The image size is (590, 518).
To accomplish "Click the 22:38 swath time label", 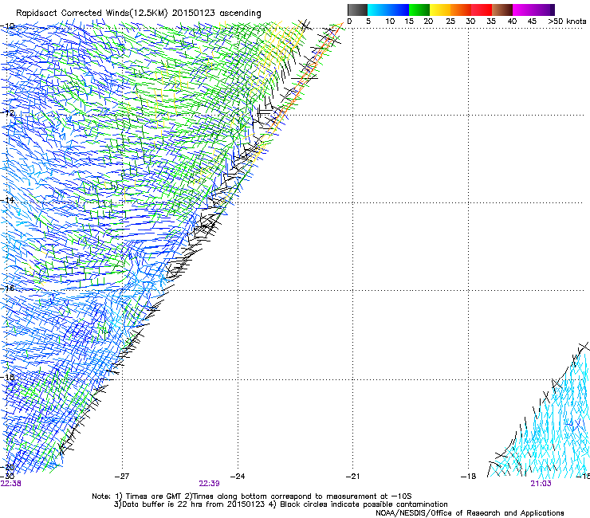I will pyautogui.click(x=11, y=484).
